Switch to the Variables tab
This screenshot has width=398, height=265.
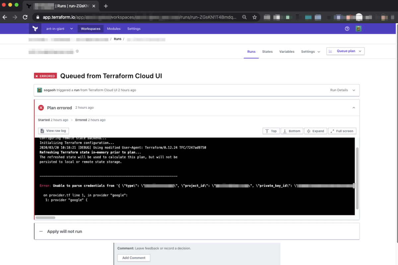[287, 52]
